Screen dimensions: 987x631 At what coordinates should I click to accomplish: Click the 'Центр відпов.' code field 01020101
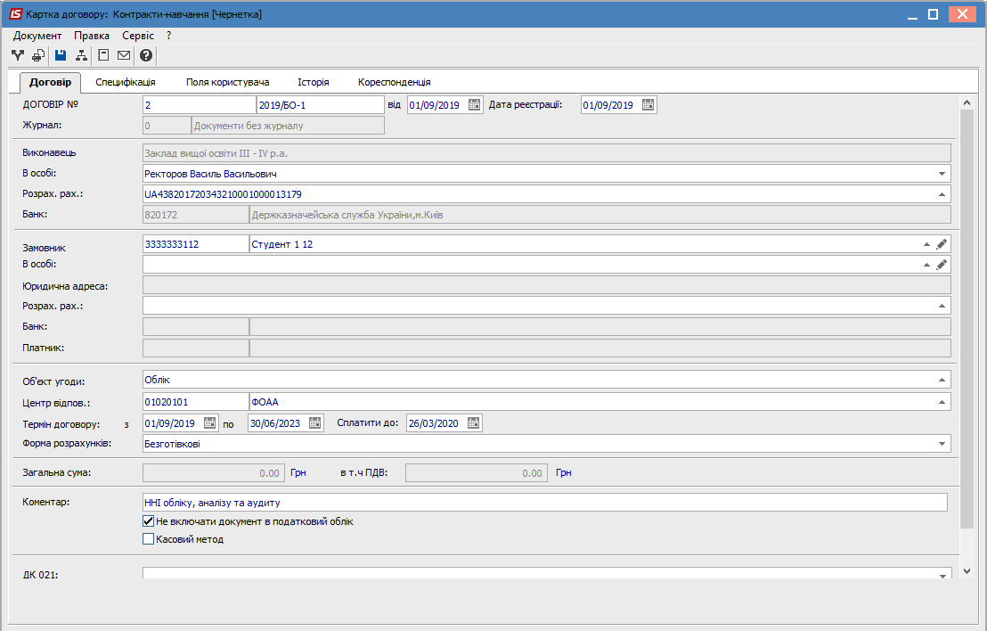pos(196,402)
